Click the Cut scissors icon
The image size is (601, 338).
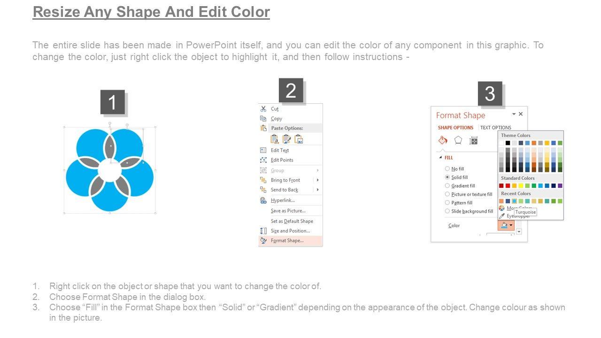click(x=263, y=109)
